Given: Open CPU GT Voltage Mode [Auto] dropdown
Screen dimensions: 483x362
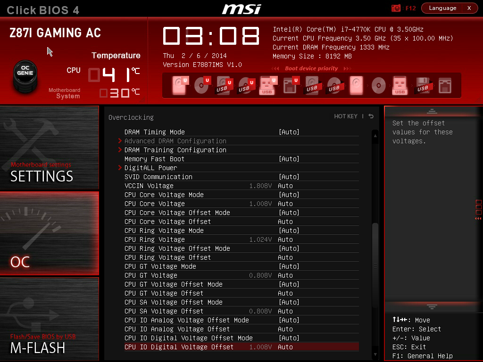Looking at the screenshot, I should [x=289, y=266].
